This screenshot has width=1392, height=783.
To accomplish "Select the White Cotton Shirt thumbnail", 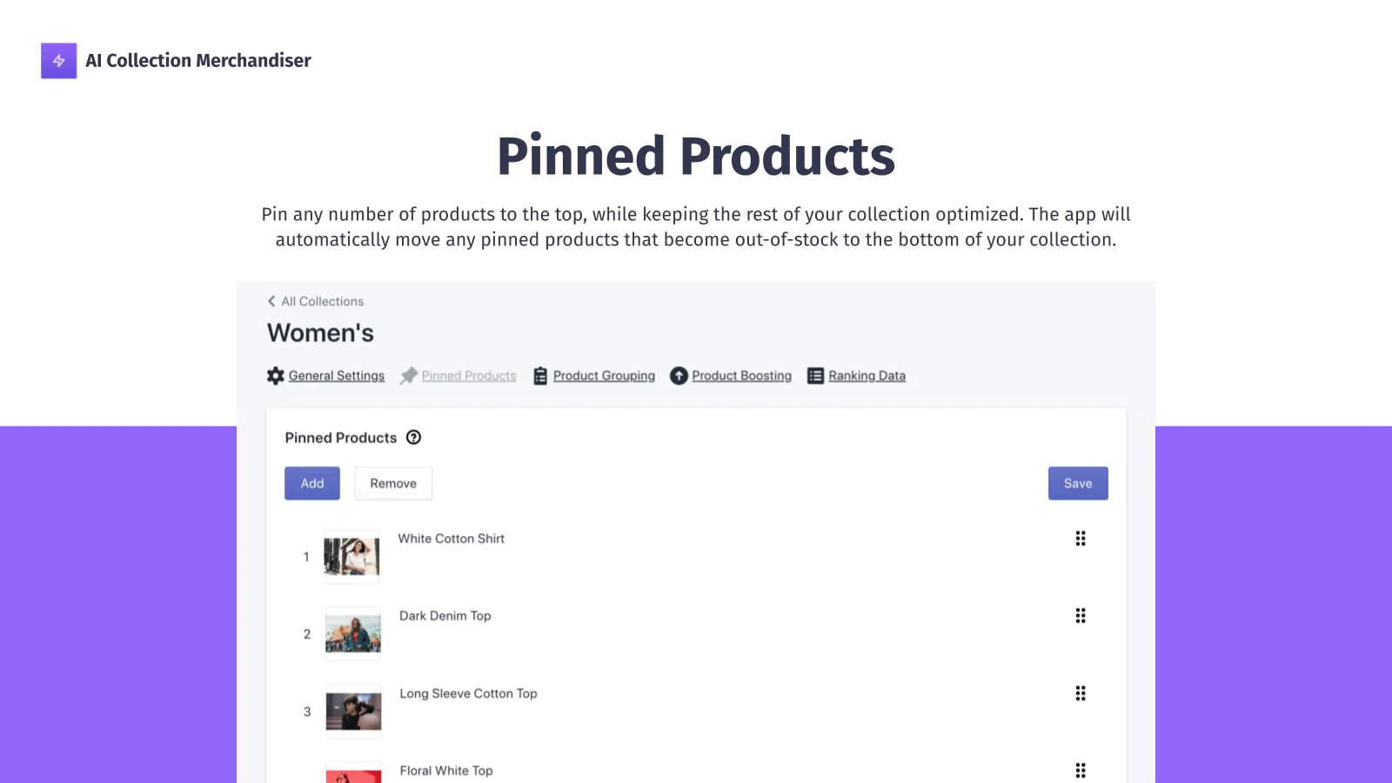I will [351, 557].
